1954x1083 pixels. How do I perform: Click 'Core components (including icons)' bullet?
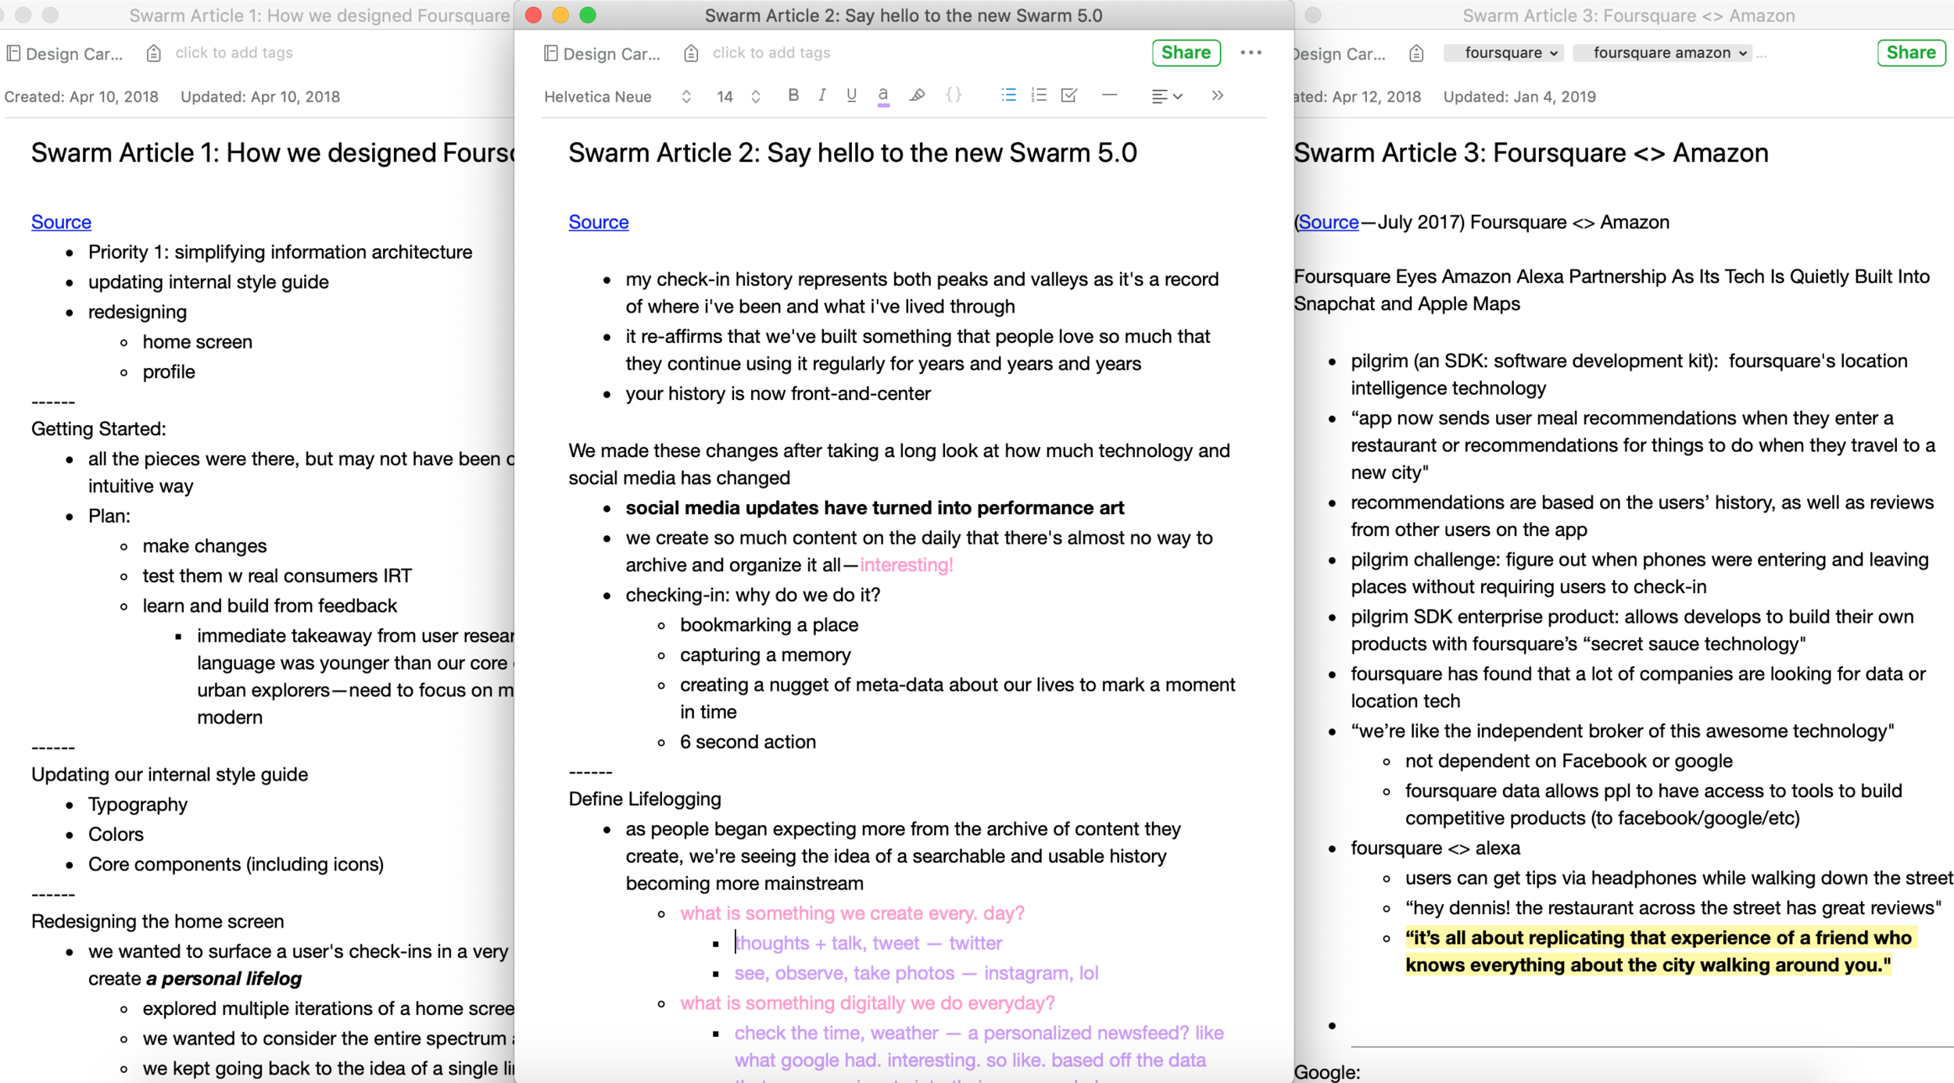(236, 864)
